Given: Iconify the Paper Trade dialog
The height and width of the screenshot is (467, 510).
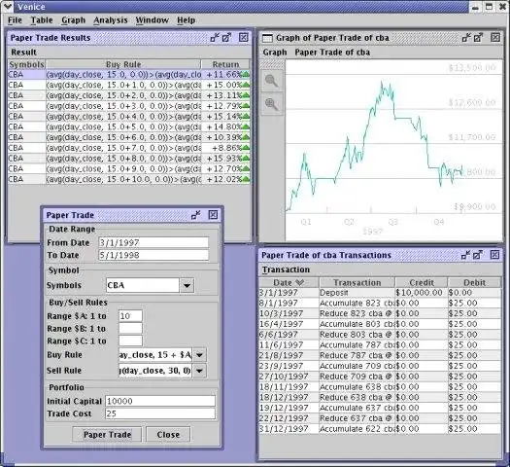Looking at the screenshot, I should click(196, 215).
